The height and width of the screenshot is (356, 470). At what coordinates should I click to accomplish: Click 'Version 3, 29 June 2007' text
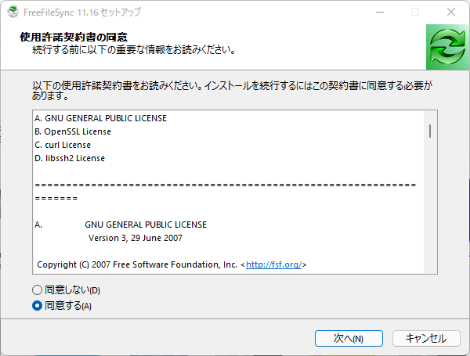pyautogui.click(x=136, y=238)
